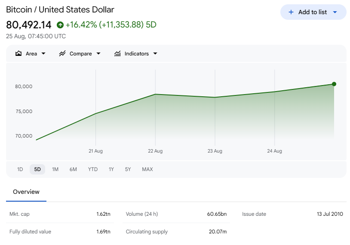Screen dimensions: 350x245
Task: Choose the YTD range
Action: pyautogui.click(x=93, y=169)
